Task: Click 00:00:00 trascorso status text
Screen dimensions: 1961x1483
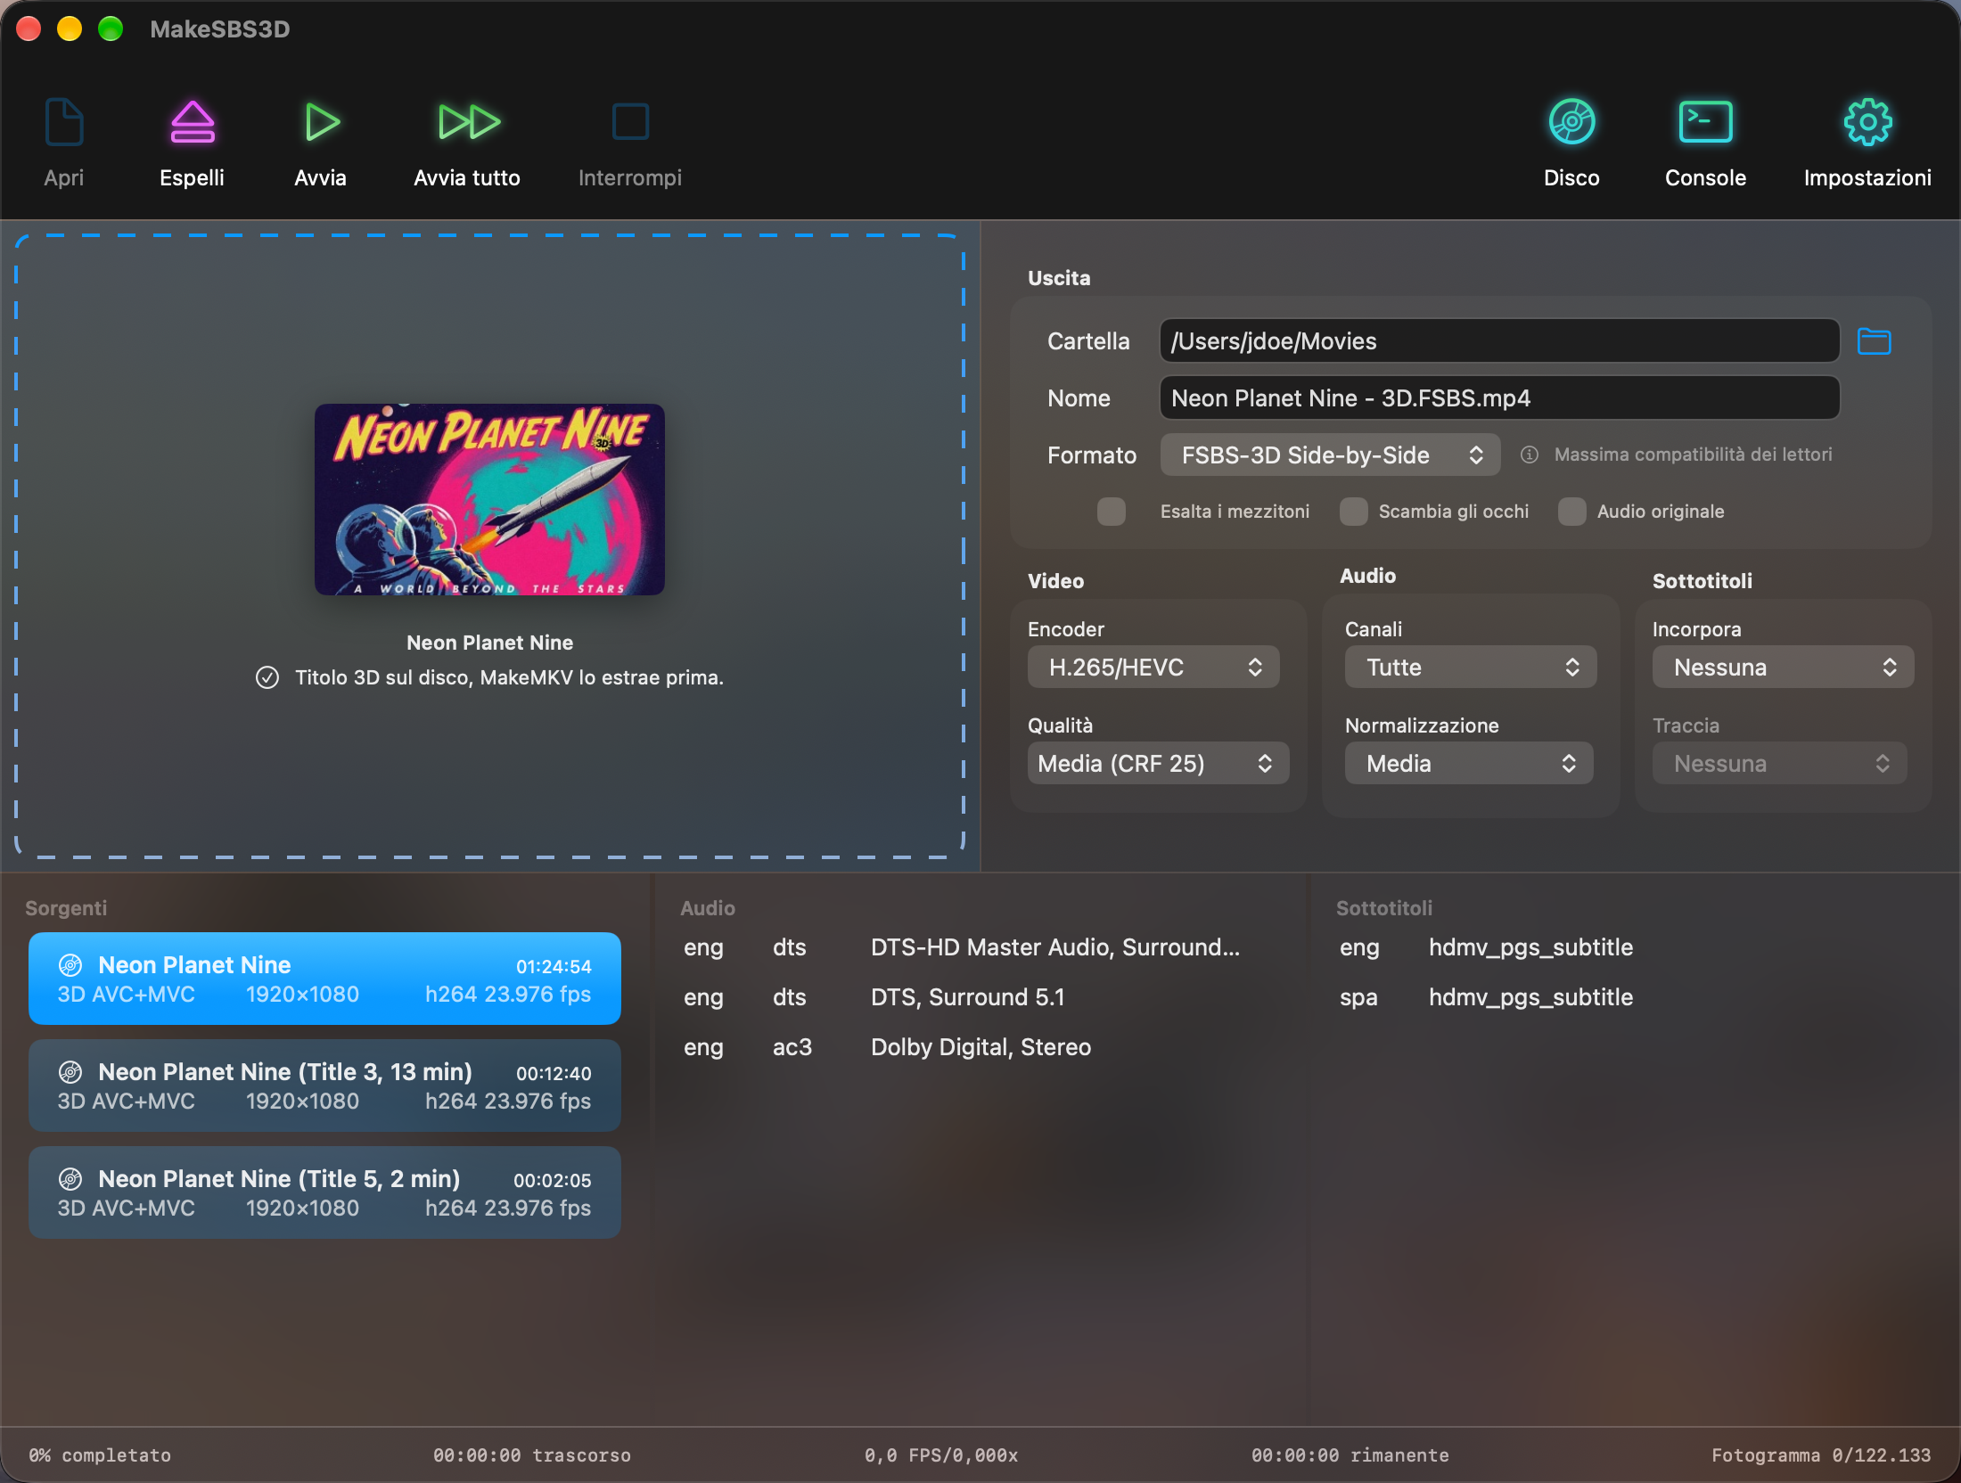Action: [532, 1455]
